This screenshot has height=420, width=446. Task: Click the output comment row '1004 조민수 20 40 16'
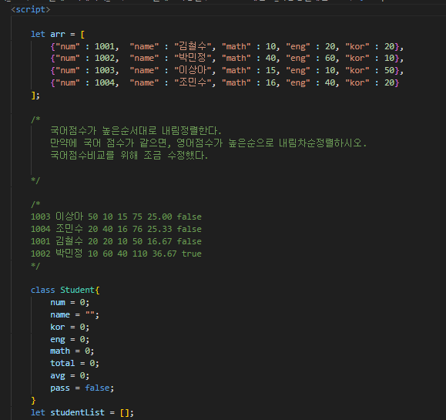116,229
